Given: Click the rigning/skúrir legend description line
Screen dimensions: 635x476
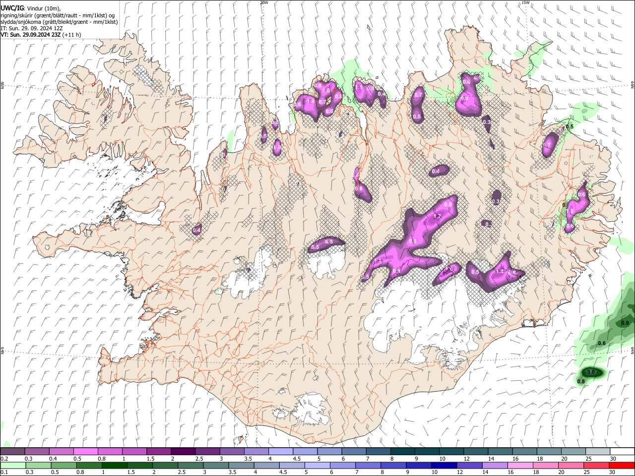Looking at the screenshot, I should [x=58, y=15].
